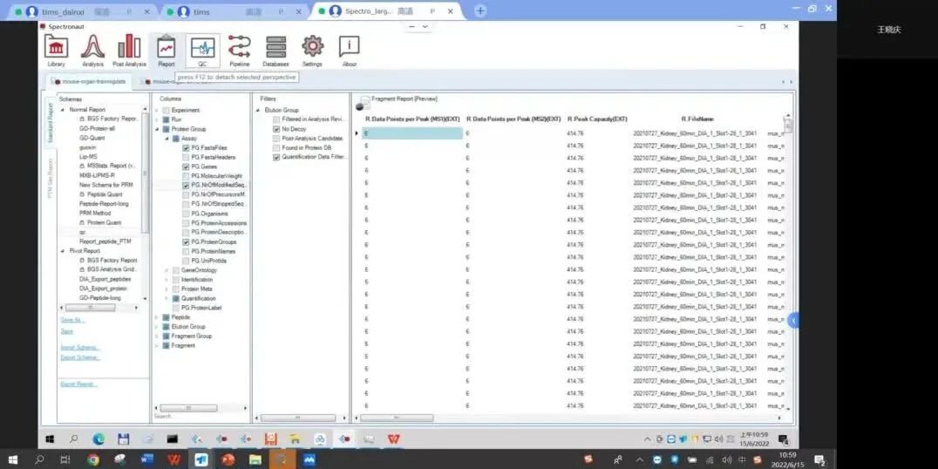
Task: Open the Library perspective
Action: pos(57,51)
